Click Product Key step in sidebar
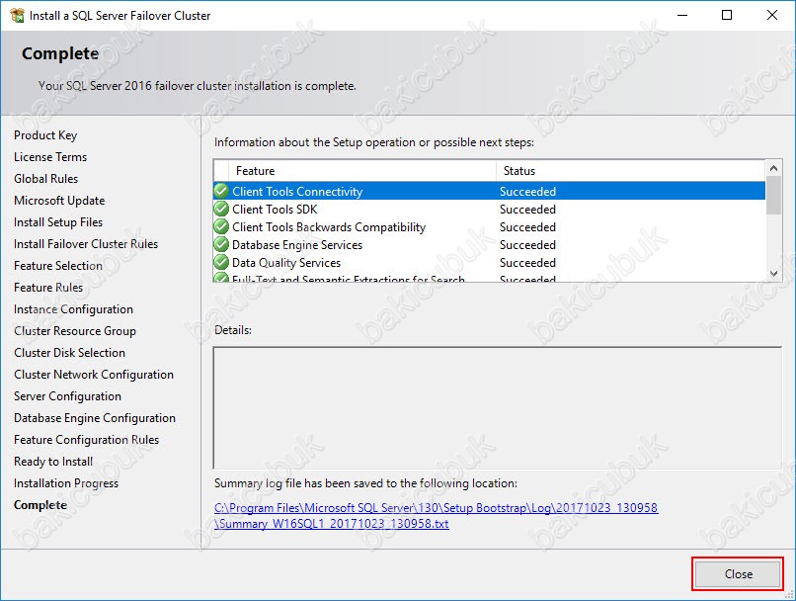 [45, 135]
